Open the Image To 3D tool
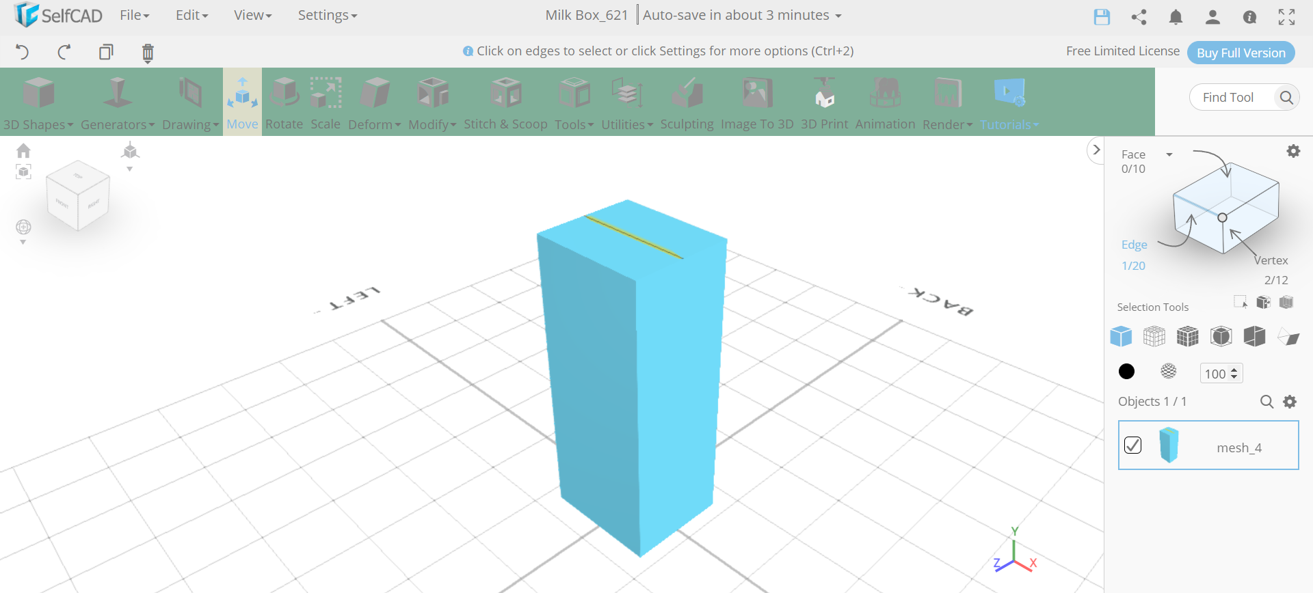Image resolution: width=1313 pixels, height=593 pixels. click(x=757, y=102)
